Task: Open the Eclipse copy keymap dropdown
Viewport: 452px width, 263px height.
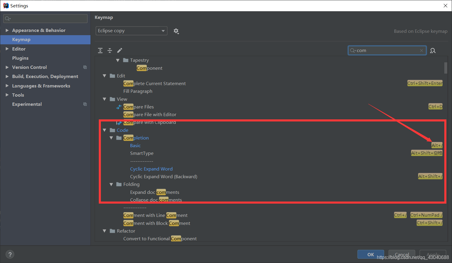Action: [131, 31]
